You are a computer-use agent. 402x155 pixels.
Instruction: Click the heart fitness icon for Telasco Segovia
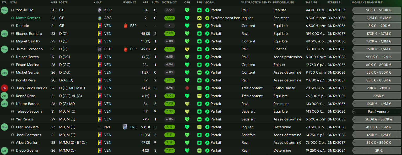click(187, 112)
